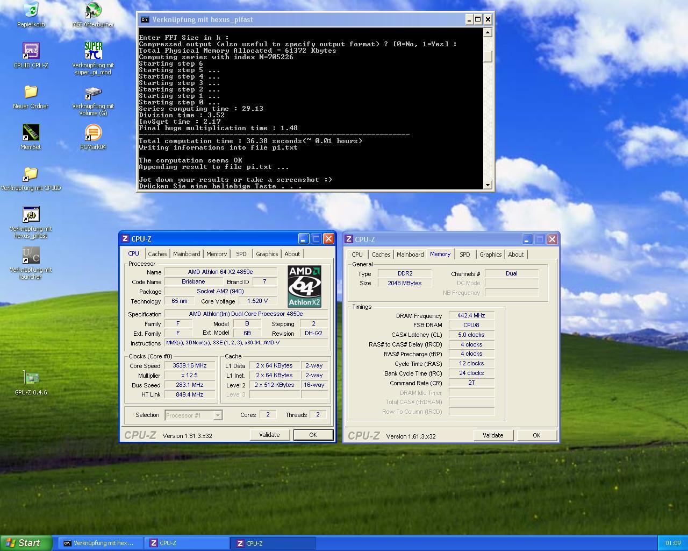Click the CPU-Z icon in Memory window's title bar

[349, 239]
